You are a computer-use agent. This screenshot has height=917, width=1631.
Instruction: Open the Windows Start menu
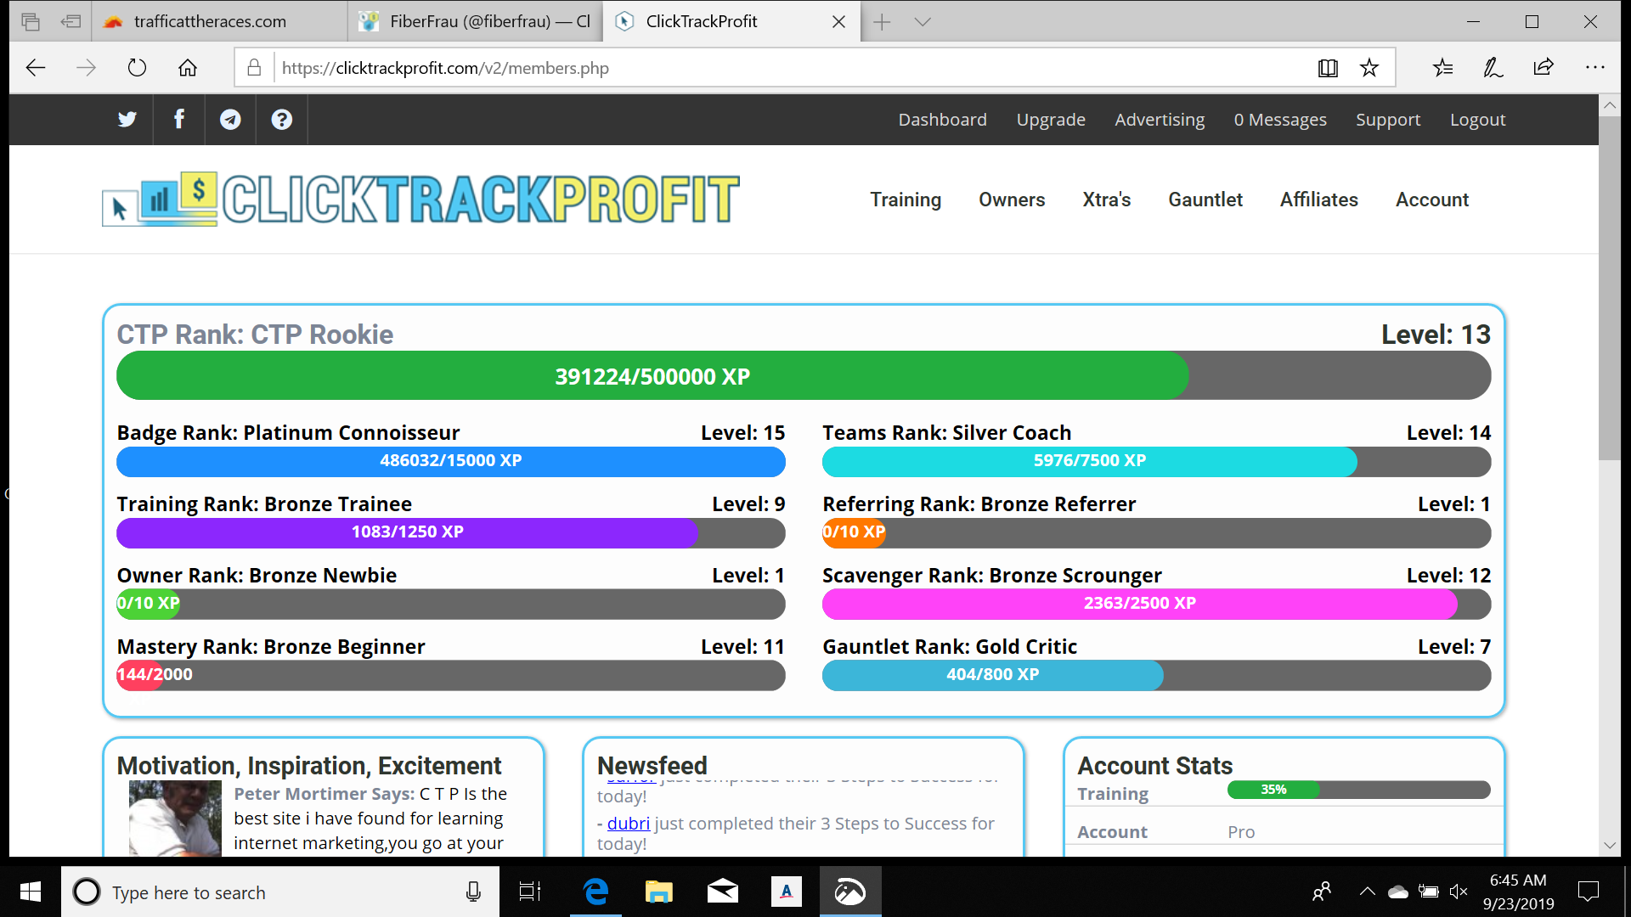click(31, 892)
